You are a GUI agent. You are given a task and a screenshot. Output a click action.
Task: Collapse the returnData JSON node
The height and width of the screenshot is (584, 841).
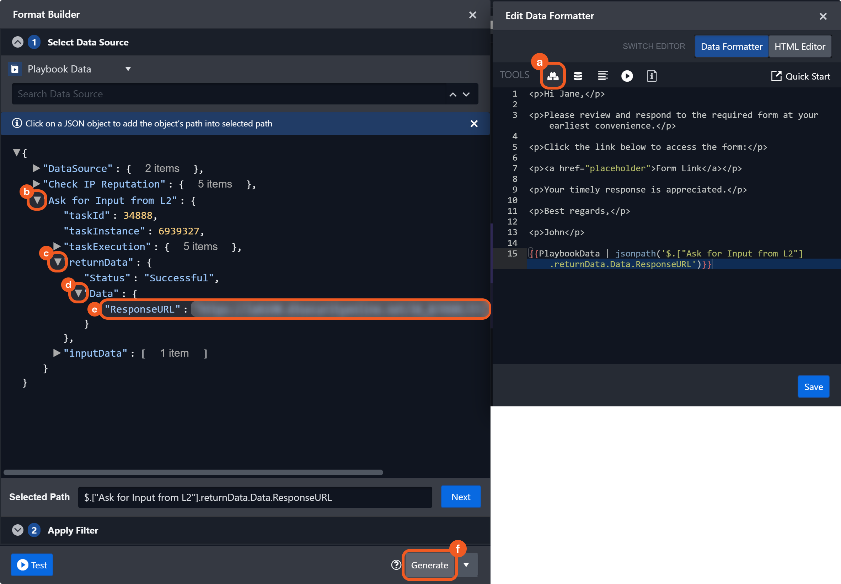click(x=58, y=262)
